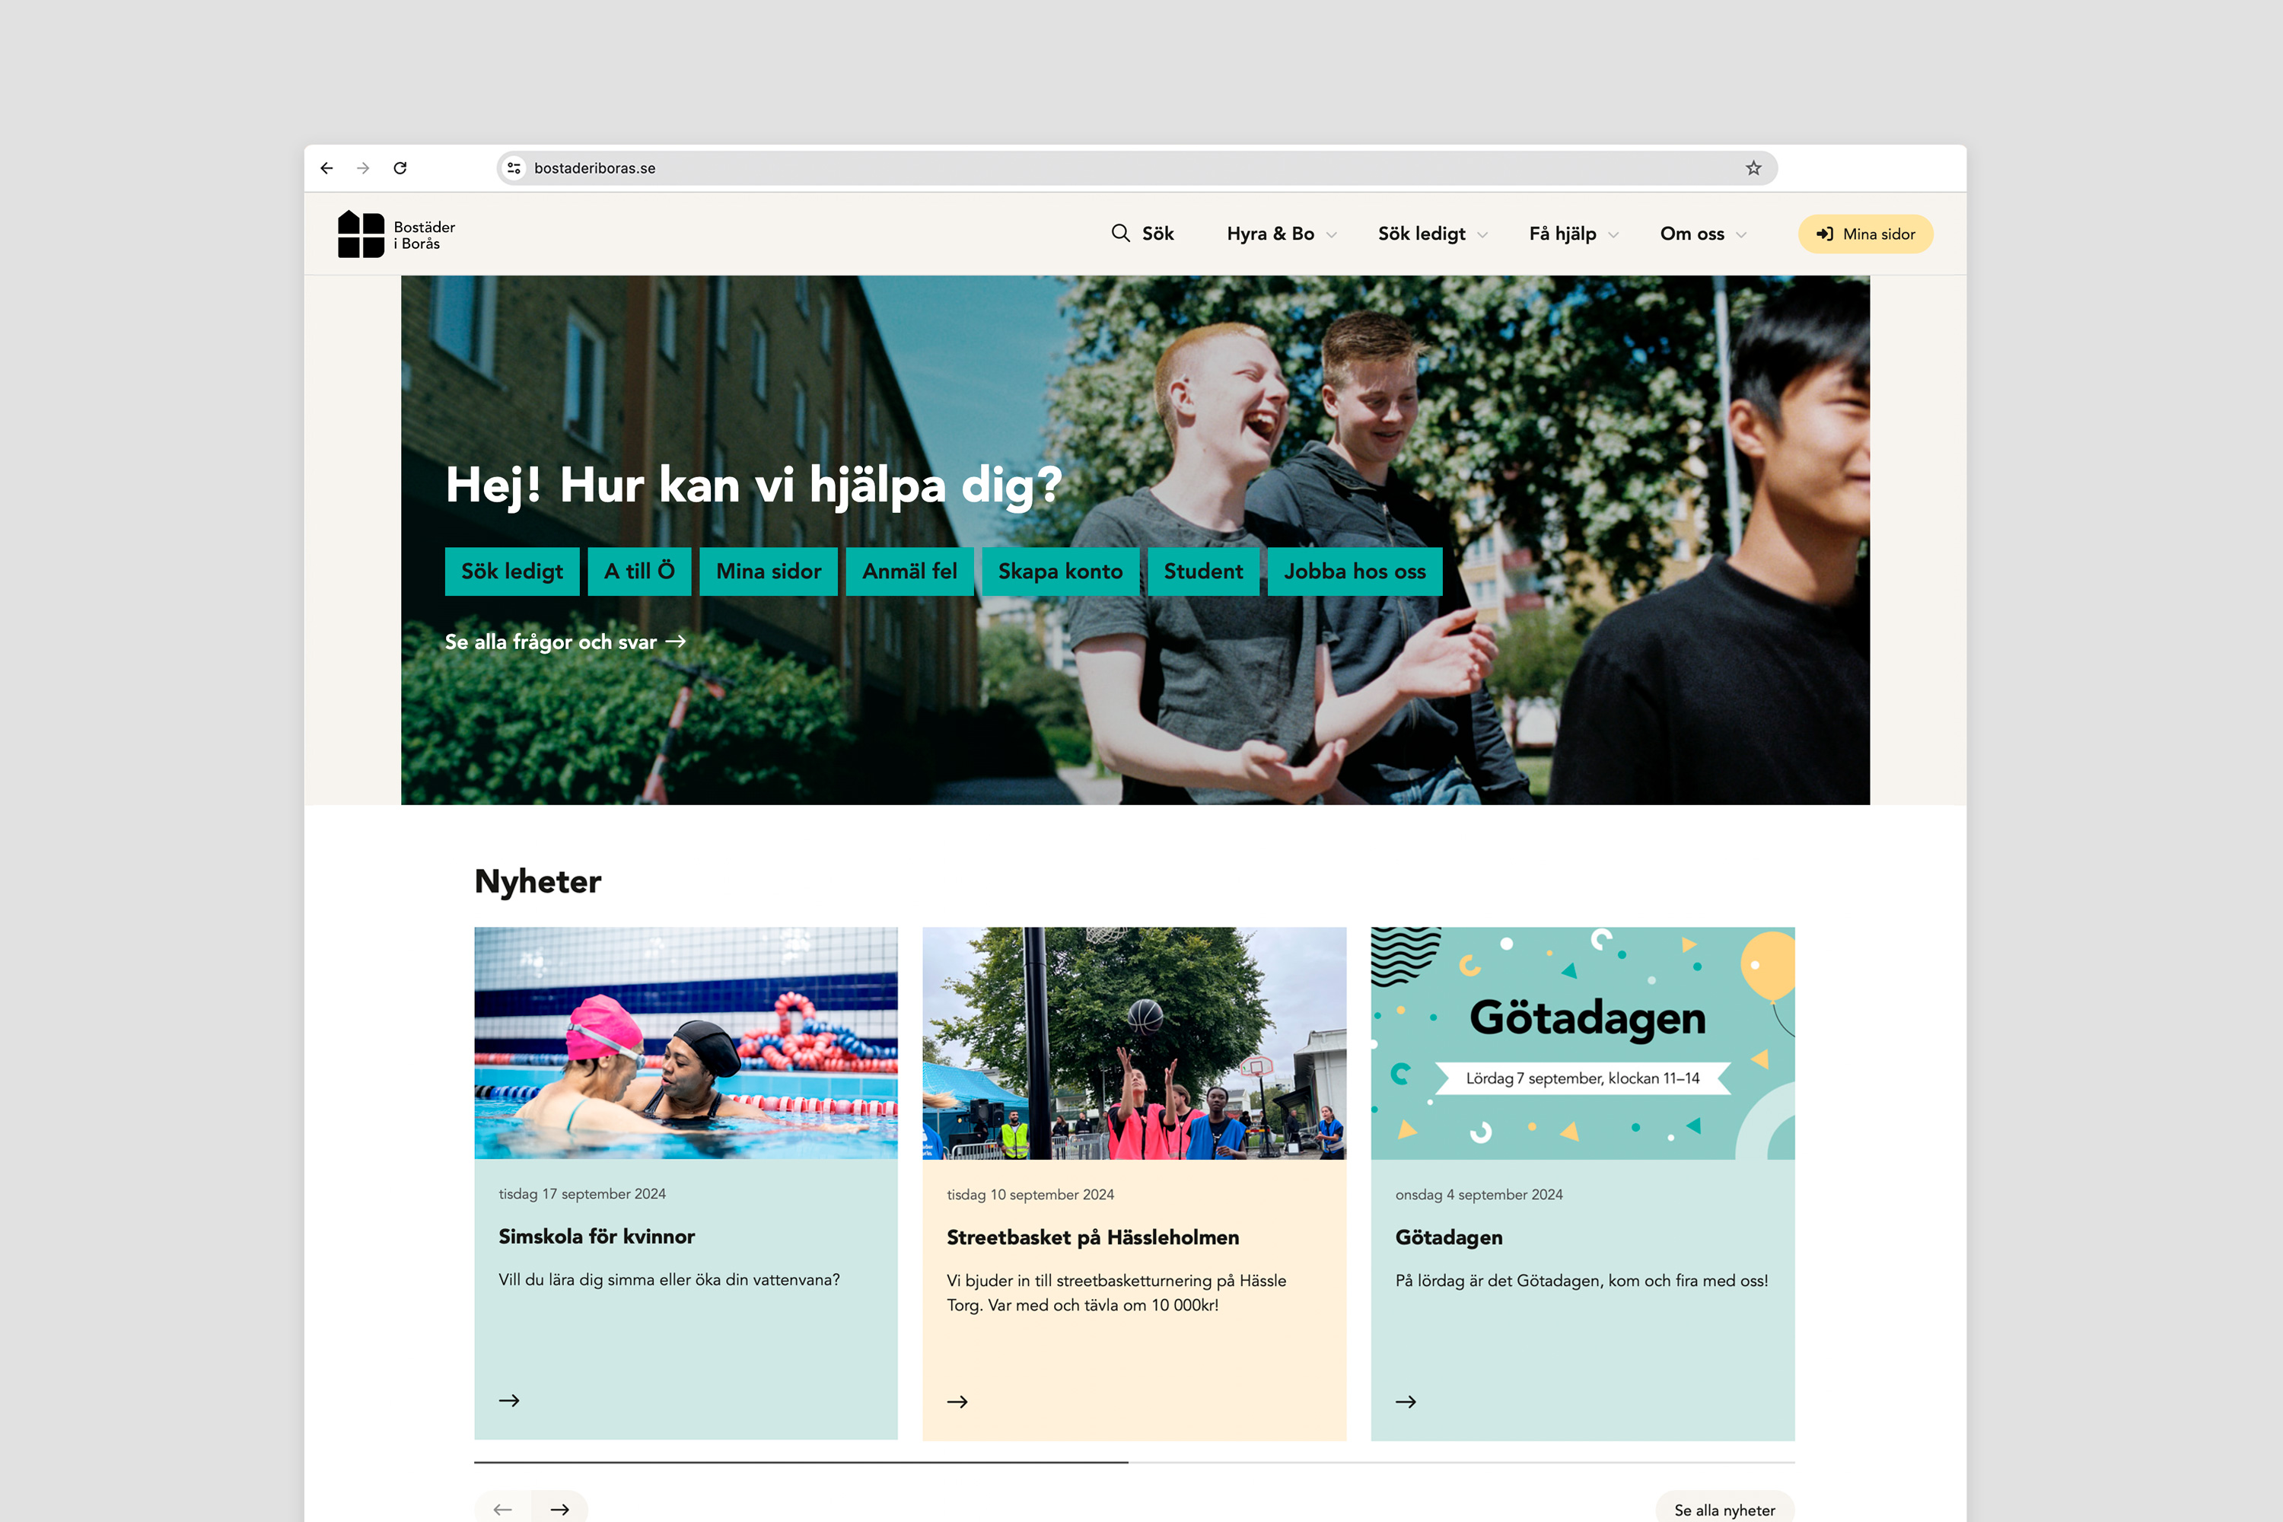Click arrow on Götadagen card

1406,1401
